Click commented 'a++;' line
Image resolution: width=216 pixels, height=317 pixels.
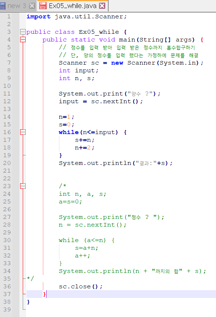click(x=83, y=256)
